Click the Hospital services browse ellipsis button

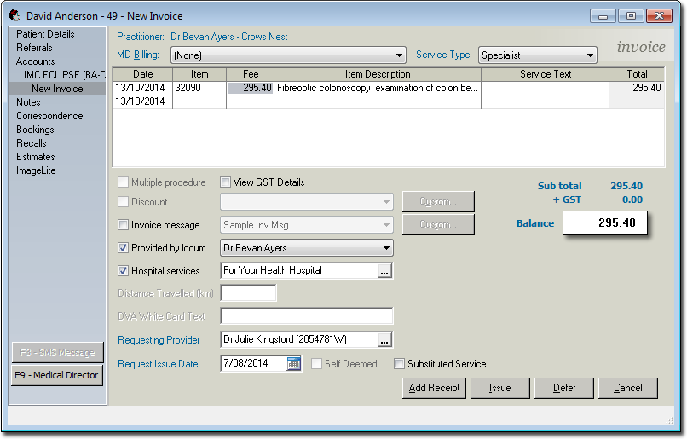click(384, 271)
